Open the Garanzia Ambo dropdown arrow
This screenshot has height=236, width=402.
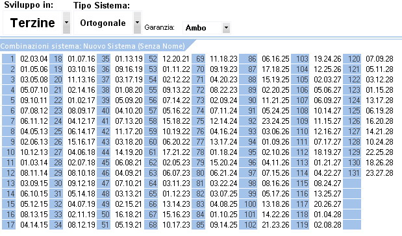pos(226,28)
